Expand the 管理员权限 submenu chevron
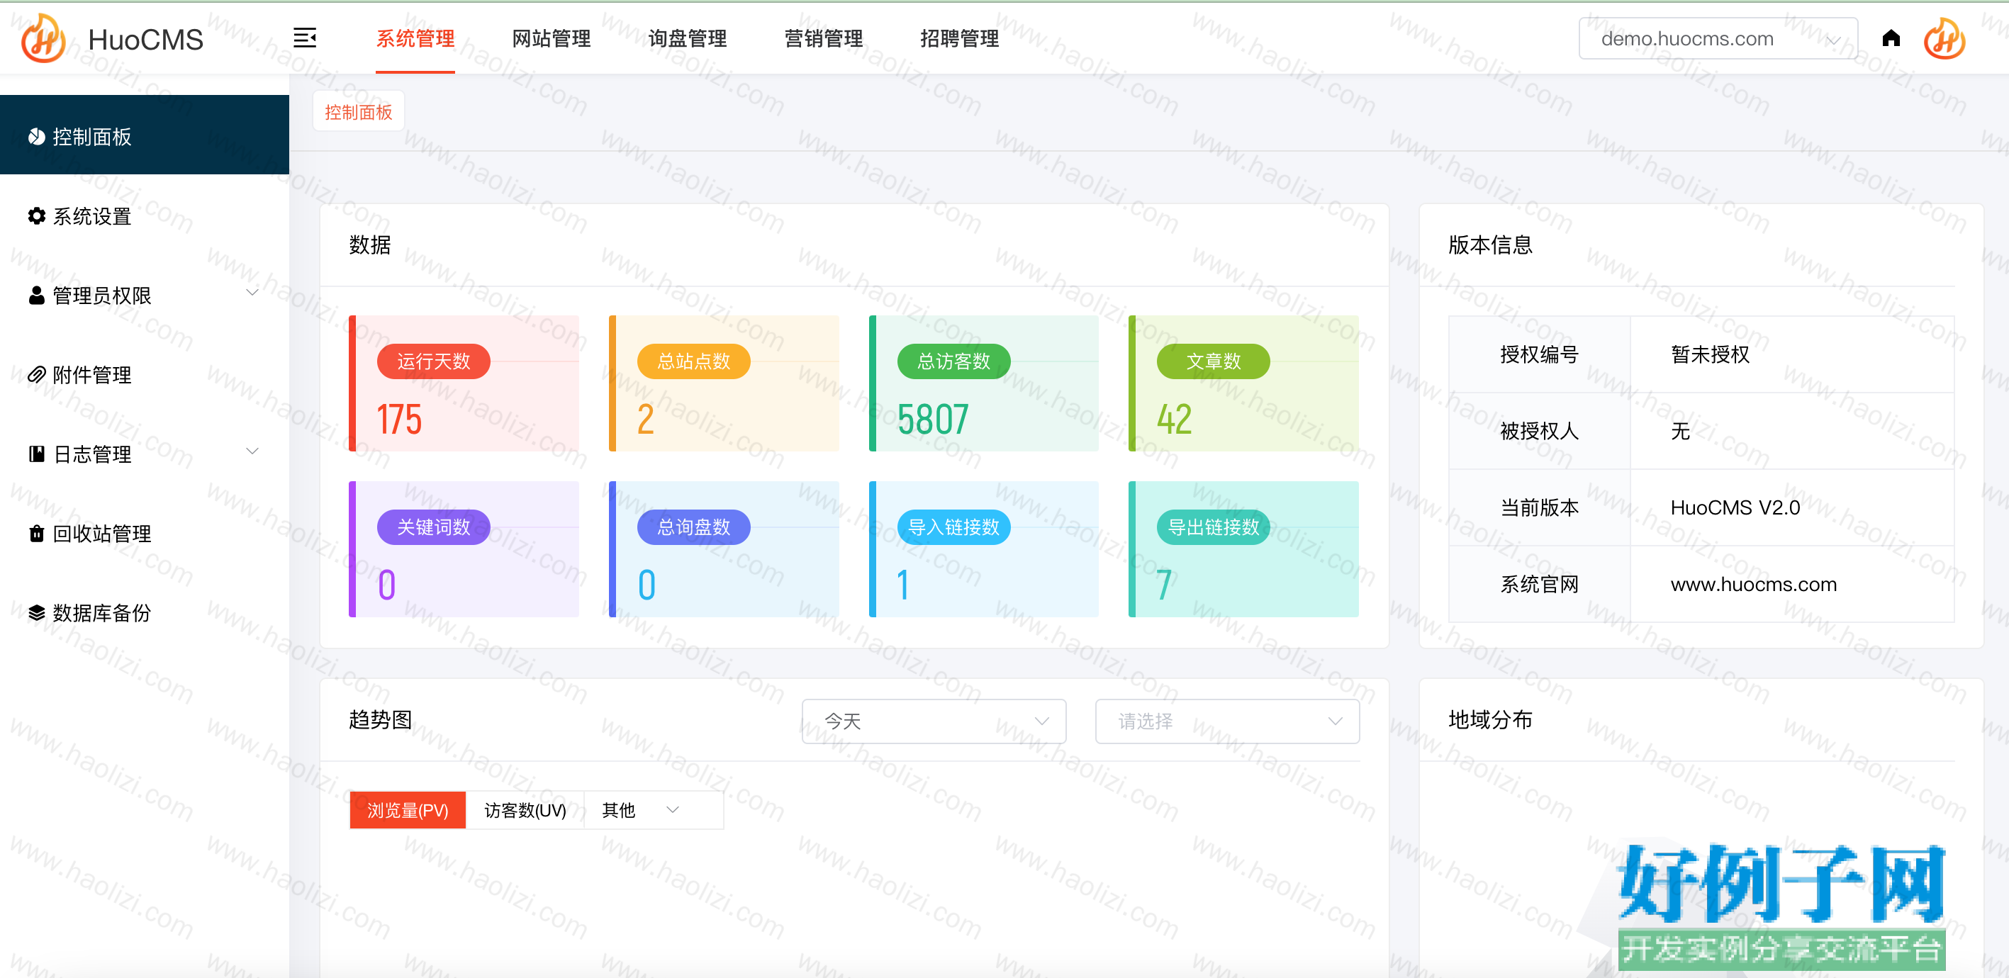 (x=252, y=293)
